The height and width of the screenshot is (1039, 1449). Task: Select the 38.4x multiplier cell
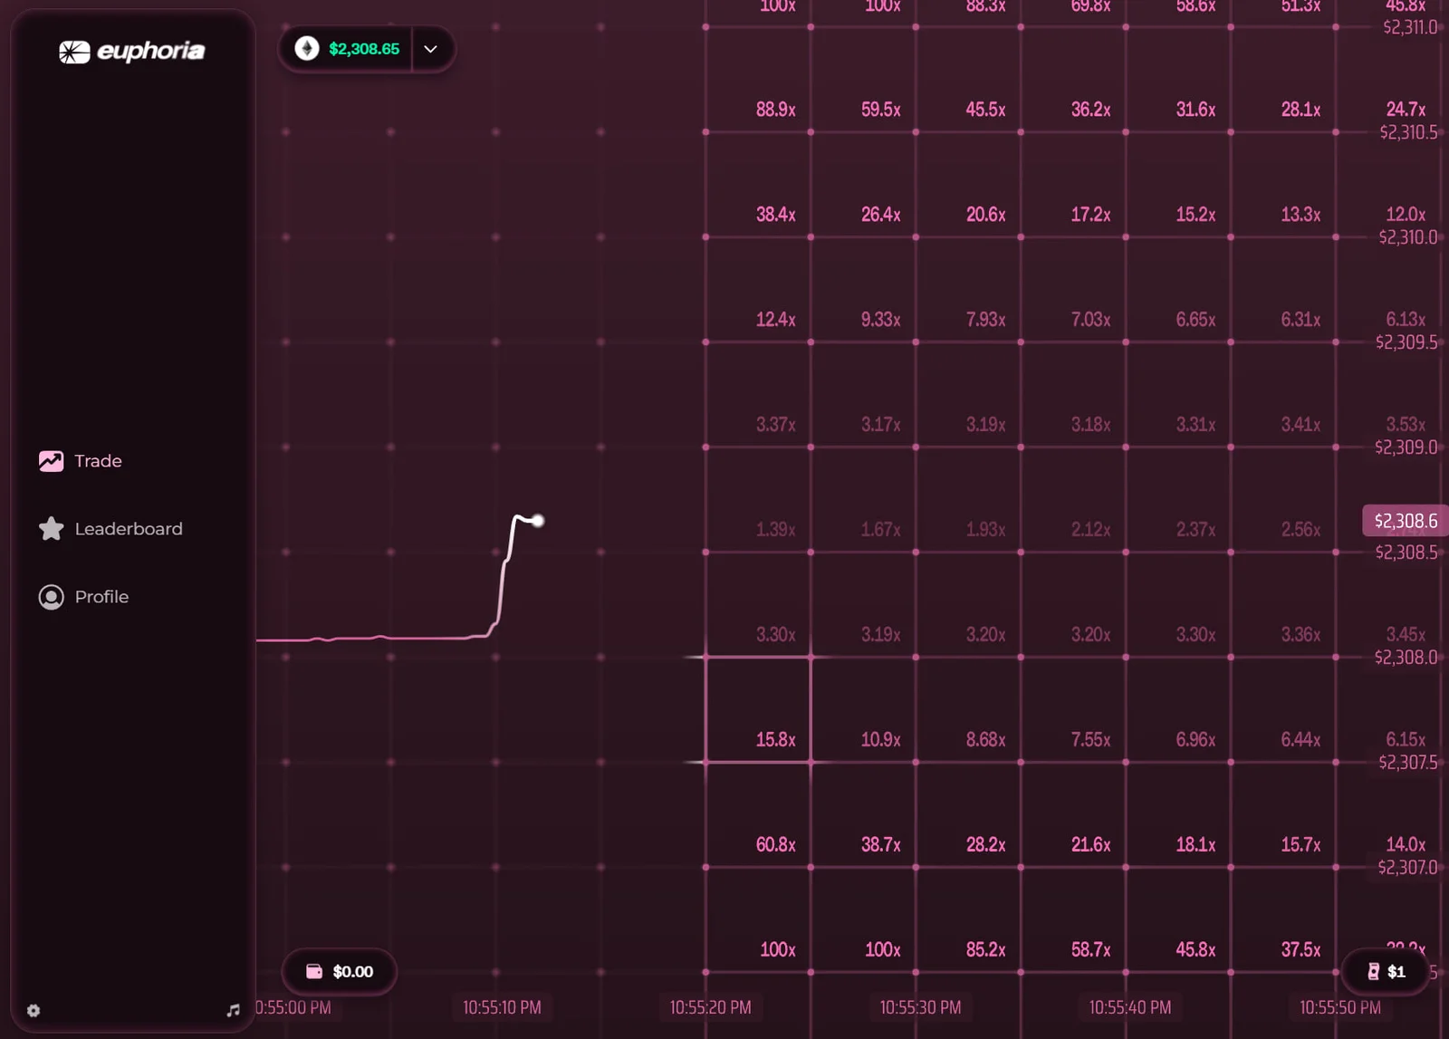point(758,185)
